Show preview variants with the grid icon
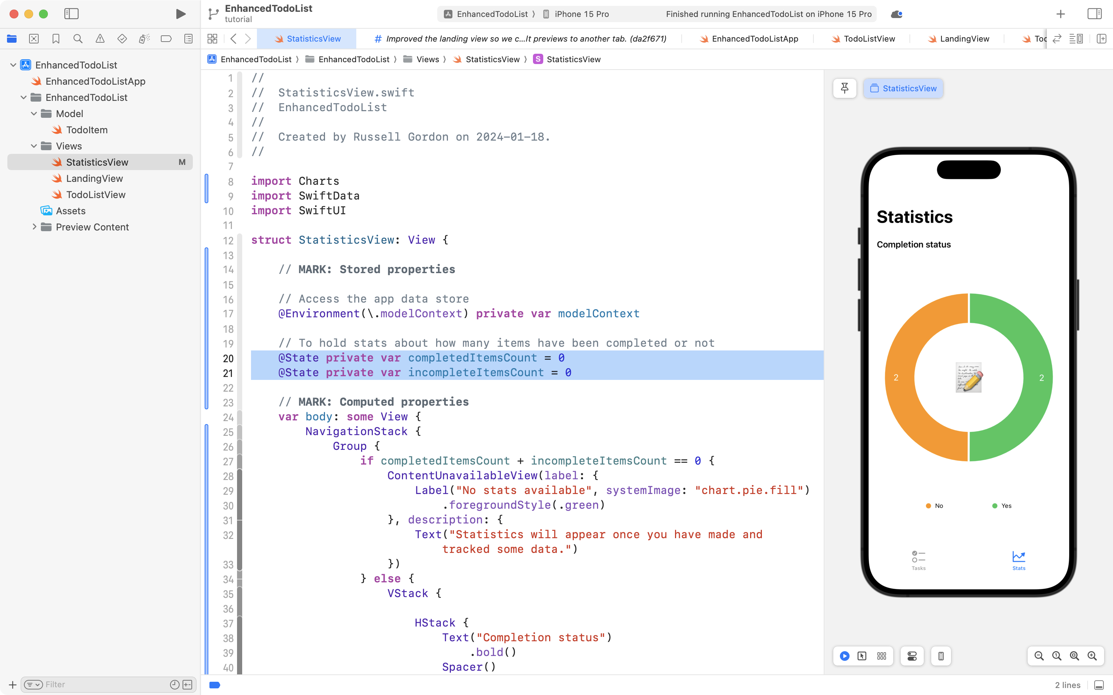Viewport: 1113px width, 695px height. pyautogui.click(x=882, y=656)
